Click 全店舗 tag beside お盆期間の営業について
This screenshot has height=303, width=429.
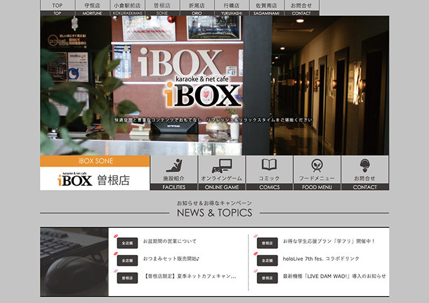pos(127,243)
